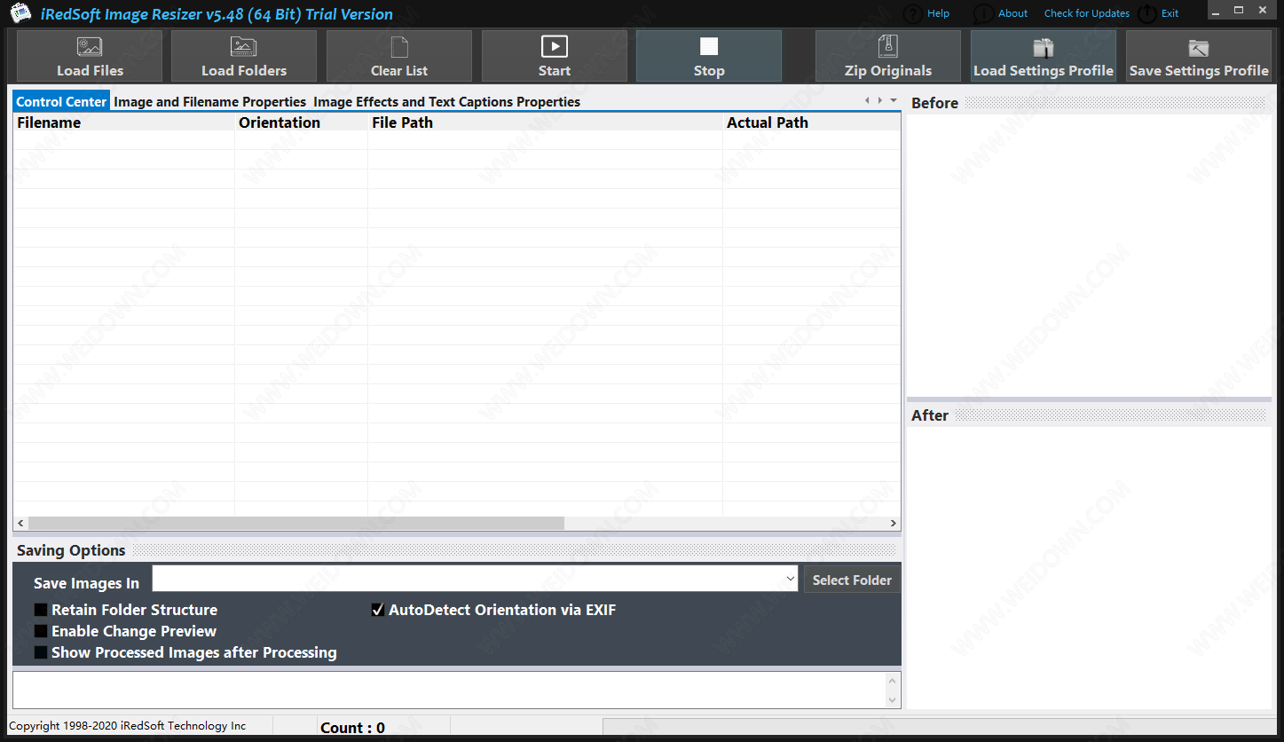
Task: Open the Load Settings Profile button
Action: coord(1044,56)
